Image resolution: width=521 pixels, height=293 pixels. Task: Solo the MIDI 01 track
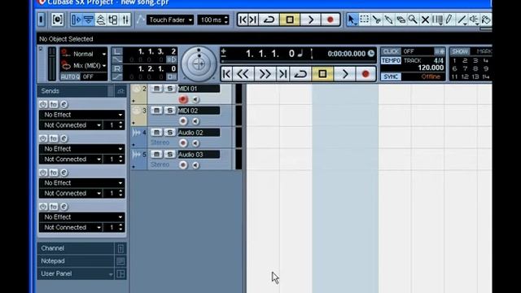coord(170,89)
